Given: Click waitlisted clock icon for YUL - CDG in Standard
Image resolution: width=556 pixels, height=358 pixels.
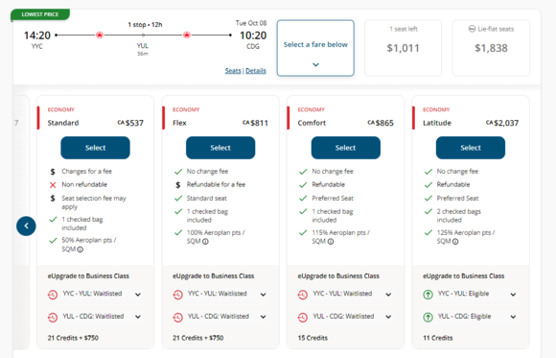Looking at the screenshot, I should point(53,317).
